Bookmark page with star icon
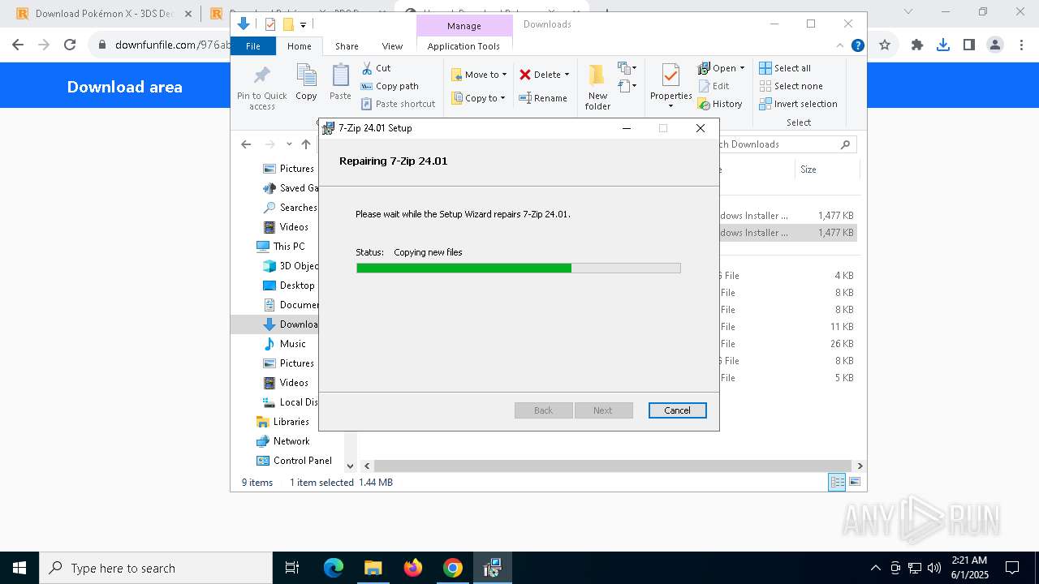This screenshot has height=584, width=1039. [x=885, y=45]
